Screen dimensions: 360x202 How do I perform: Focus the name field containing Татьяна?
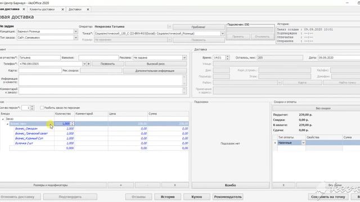tap(39, 58)
